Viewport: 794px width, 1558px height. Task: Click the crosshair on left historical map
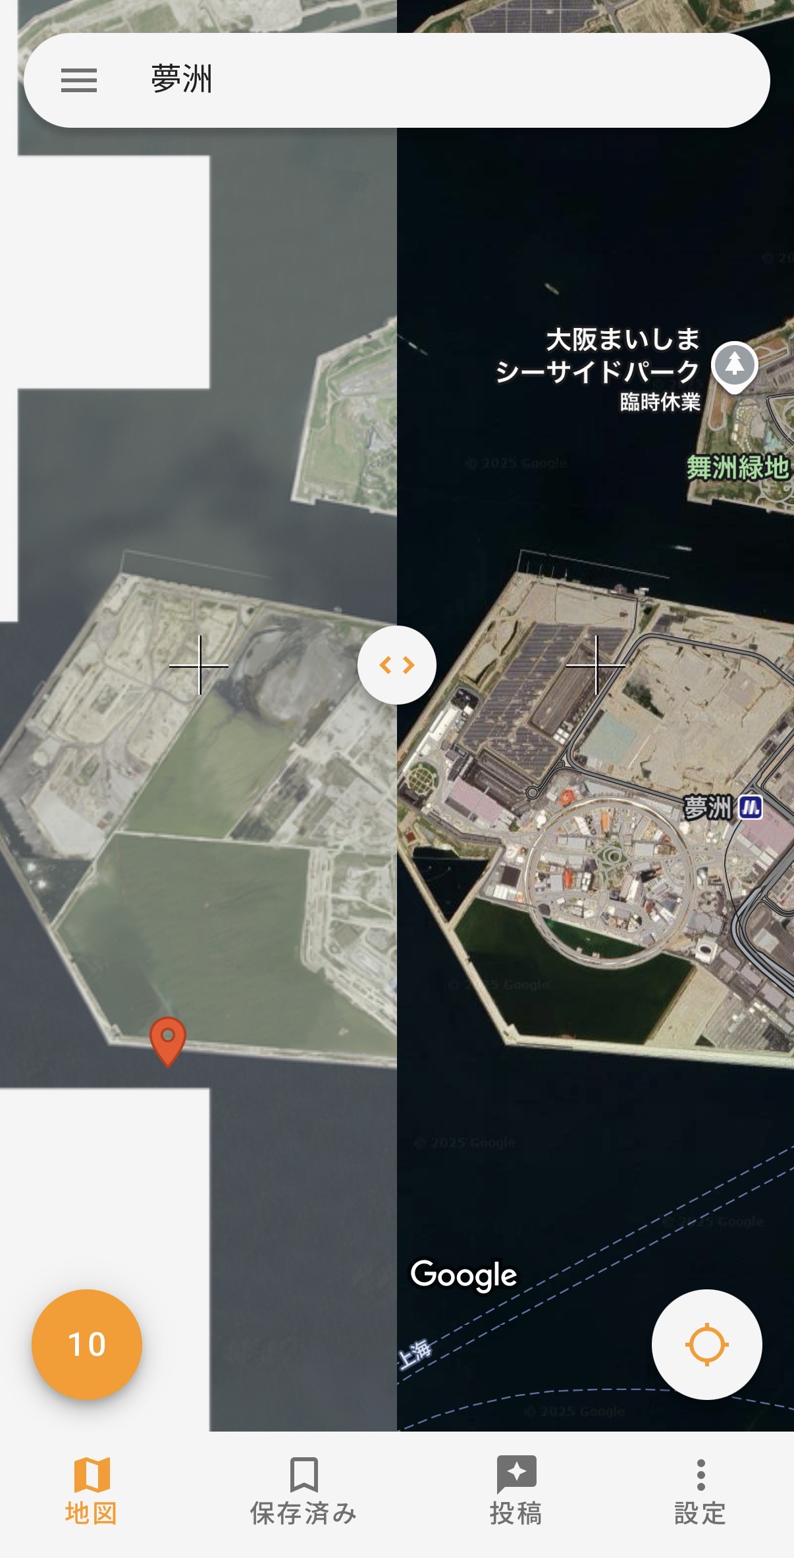(x=199, y=665)
